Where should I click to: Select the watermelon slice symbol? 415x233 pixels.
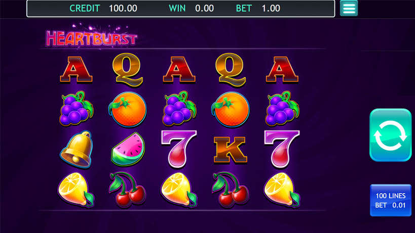tap(128, 149)
